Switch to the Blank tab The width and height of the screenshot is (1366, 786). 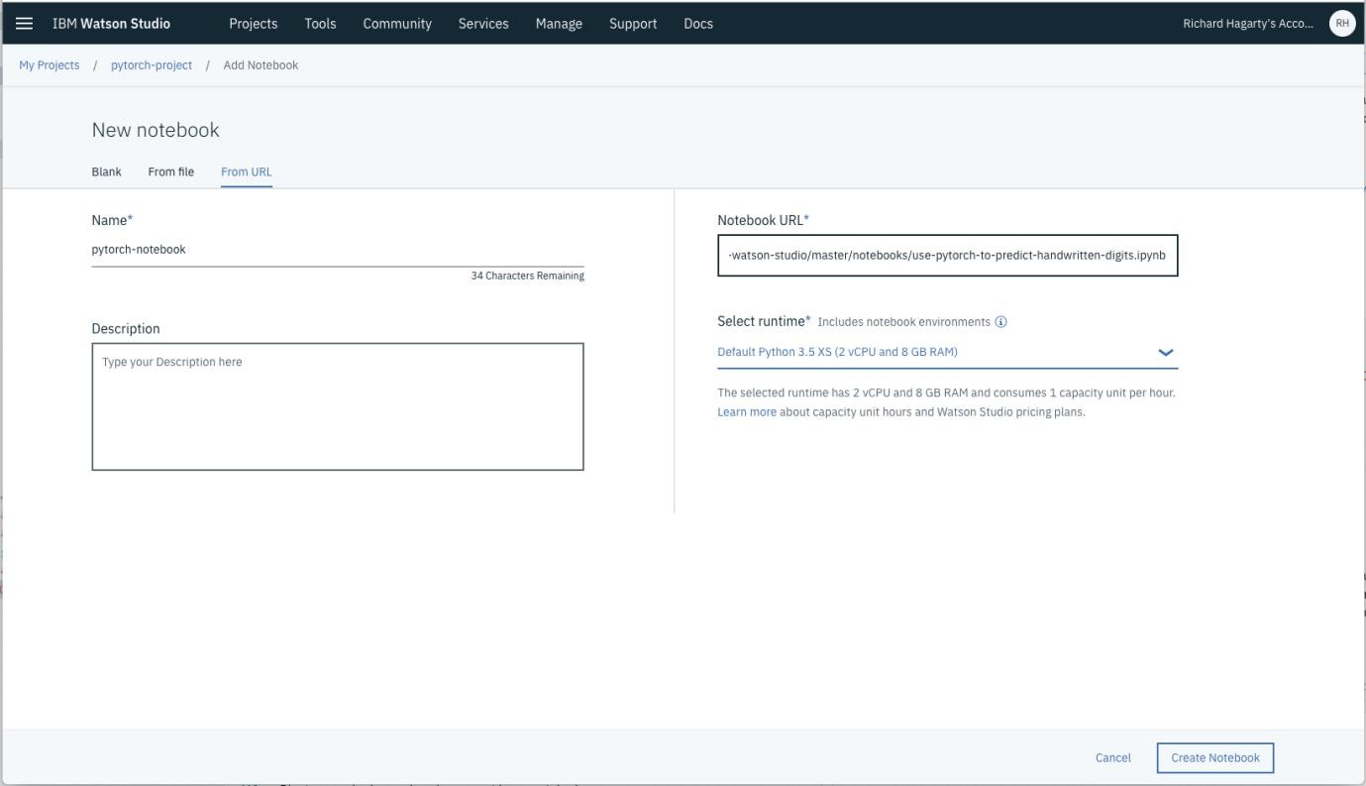pyautogui.click(x=105, y=170)
